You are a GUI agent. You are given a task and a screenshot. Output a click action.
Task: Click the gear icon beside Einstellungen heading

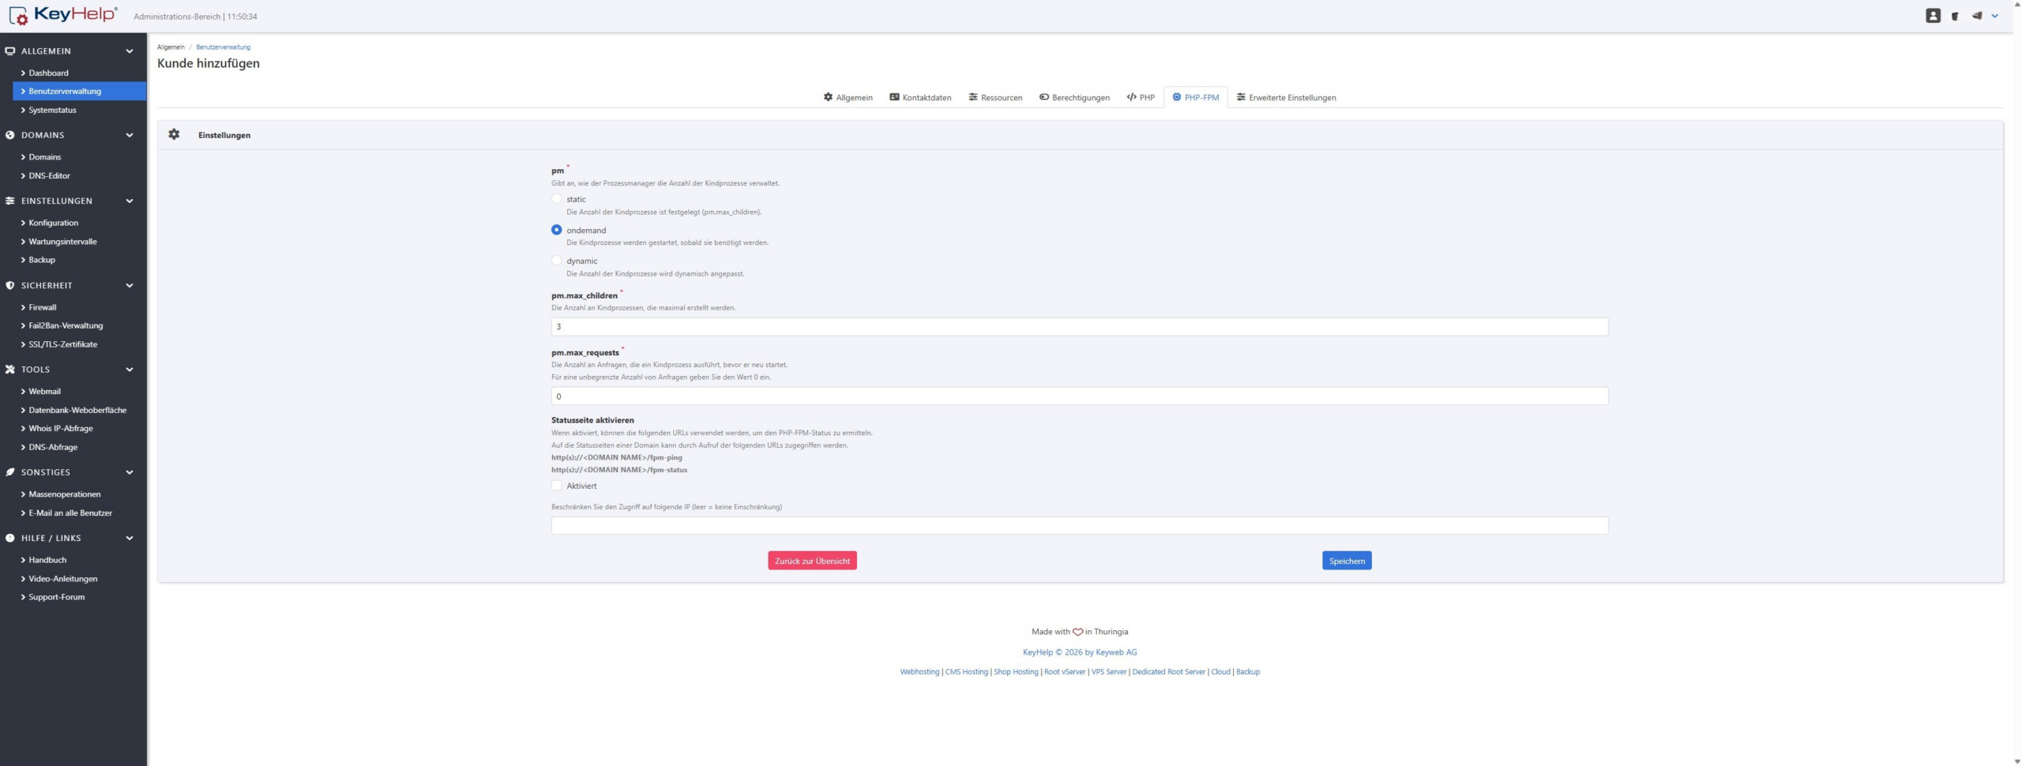(174, 135)
